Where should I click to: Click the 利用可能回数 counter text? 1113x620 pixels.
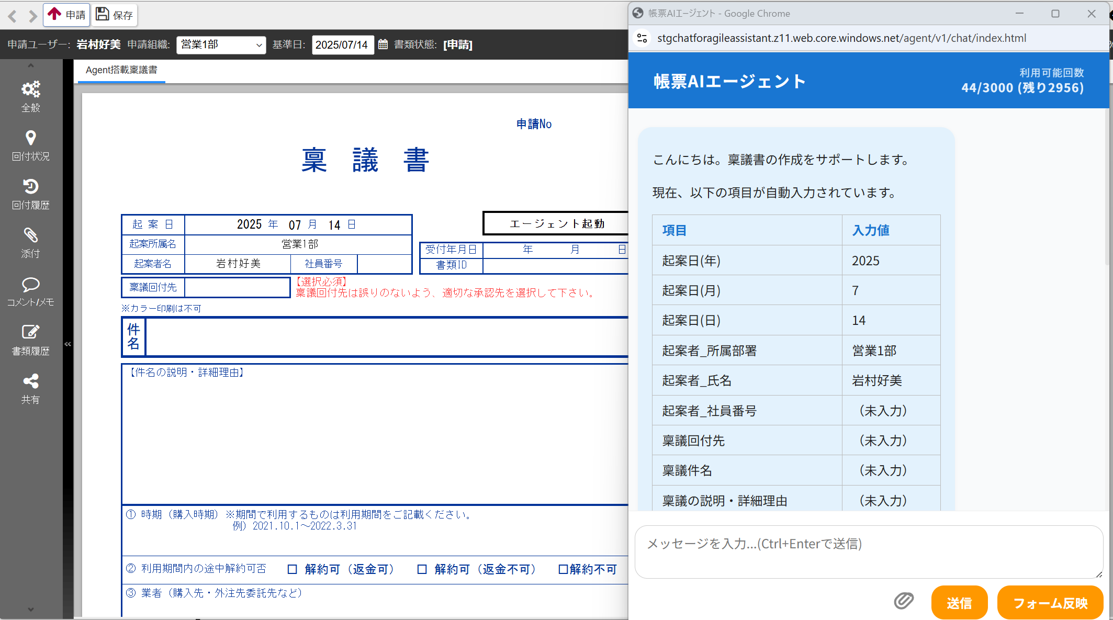click(x=1022, y=81)
